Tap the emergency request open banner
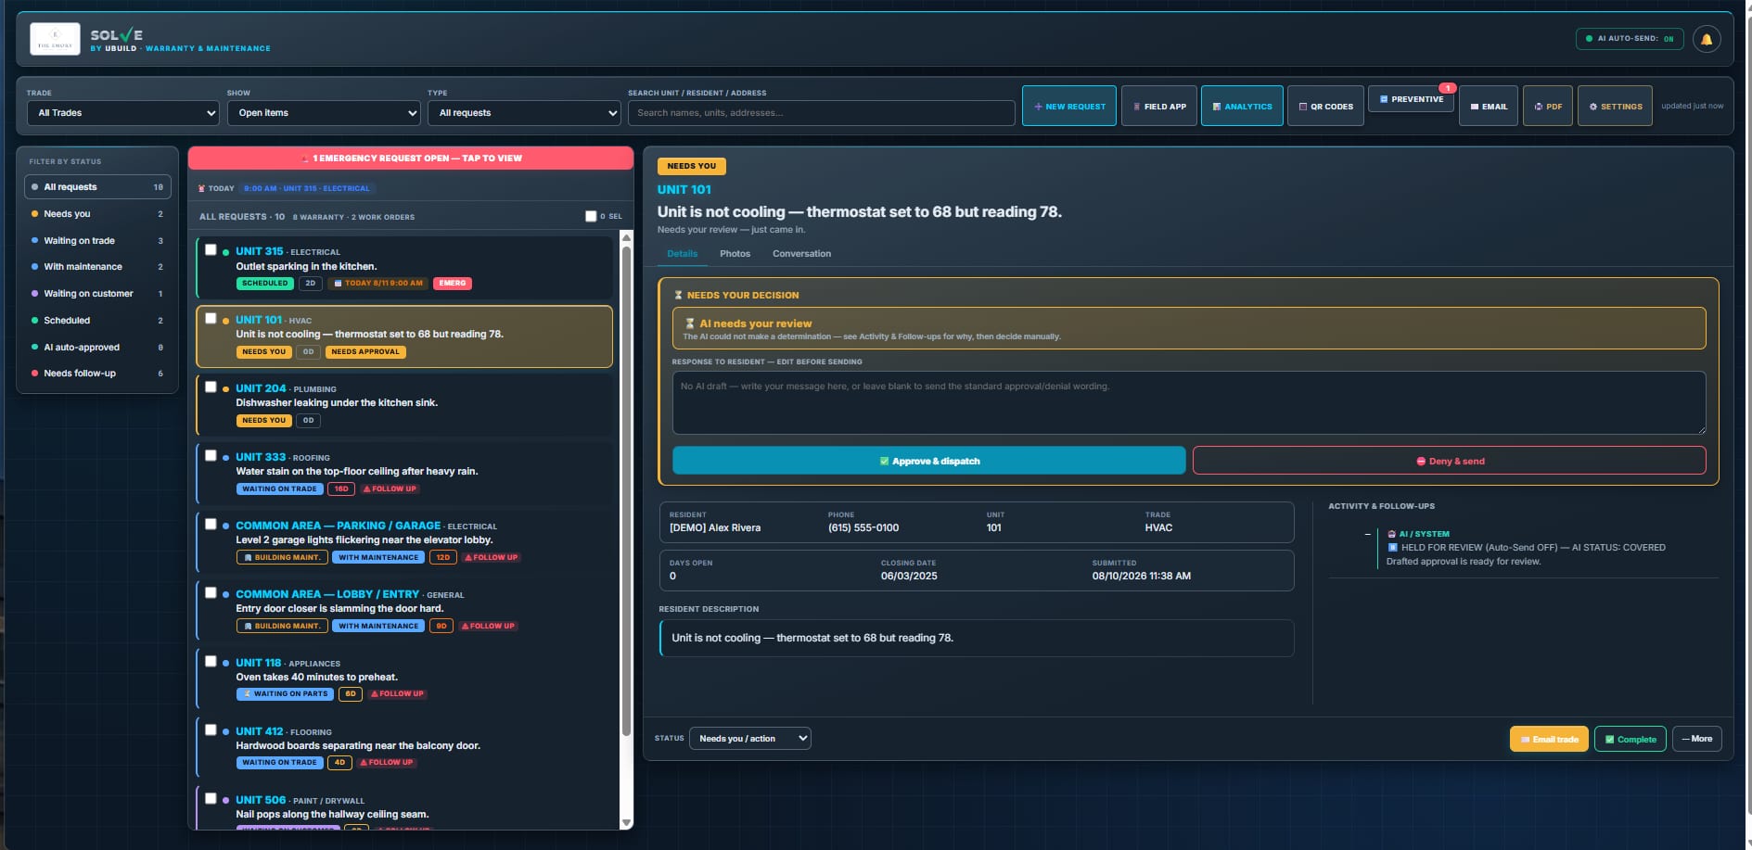This screenshot has width=1752, height=850. click(x=411, y=159)
